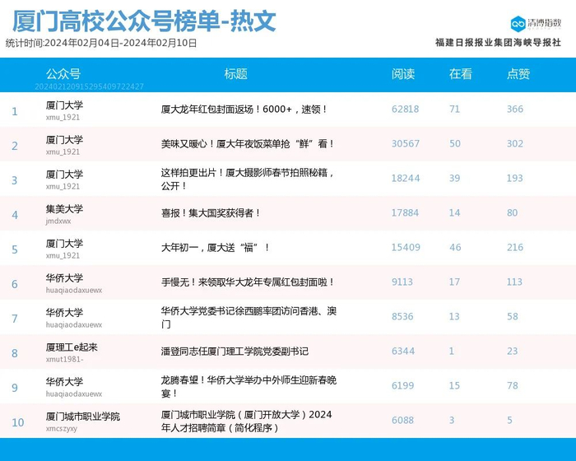
Task: Click the read count 8536
Action: pos(402,316)
